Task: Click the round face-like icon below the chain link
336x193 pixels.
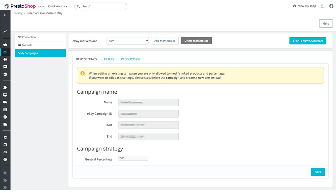Action: [x=5, y=159]
